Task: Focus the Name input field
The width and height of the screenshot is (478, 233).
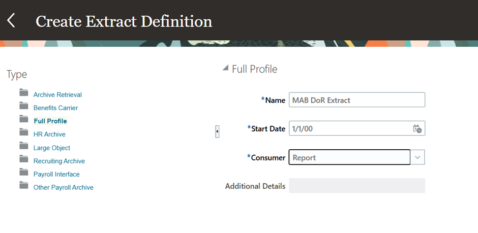Action: pos(357,100)
